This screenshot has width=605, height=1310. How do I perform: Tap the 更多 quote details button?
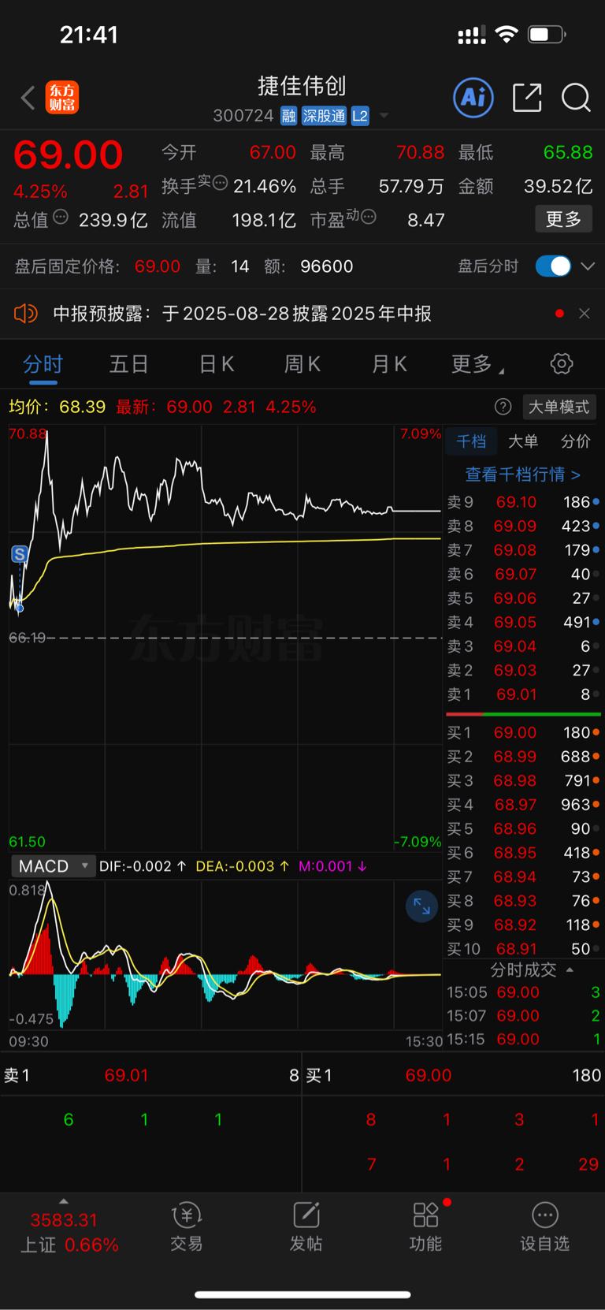point(563,219)
